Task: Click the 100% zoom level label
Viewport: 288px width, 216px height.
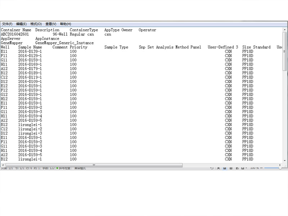Action: [x=255, y=168]
